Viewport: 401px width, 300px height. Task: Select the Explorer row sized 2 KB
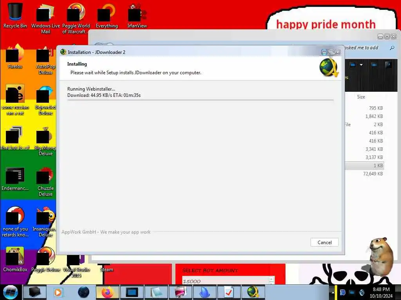(365, 125)
